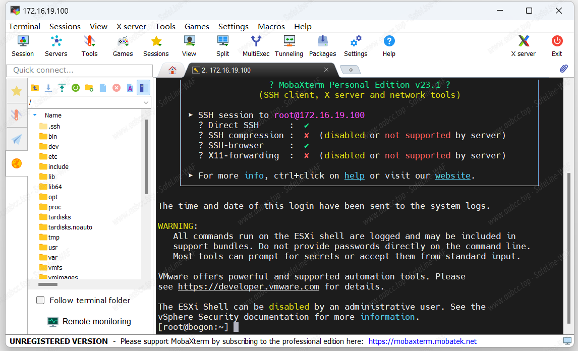Click the monitor icon in status bar
Image resolution: width=578 pixels, height=351 pixels.
tap(568, 341)
